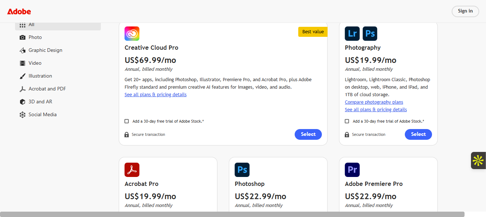Image resolution: width=486 pixels, height=217 pixels.
Task: Click the Adobe logo in the header
Action: (19, 11)
